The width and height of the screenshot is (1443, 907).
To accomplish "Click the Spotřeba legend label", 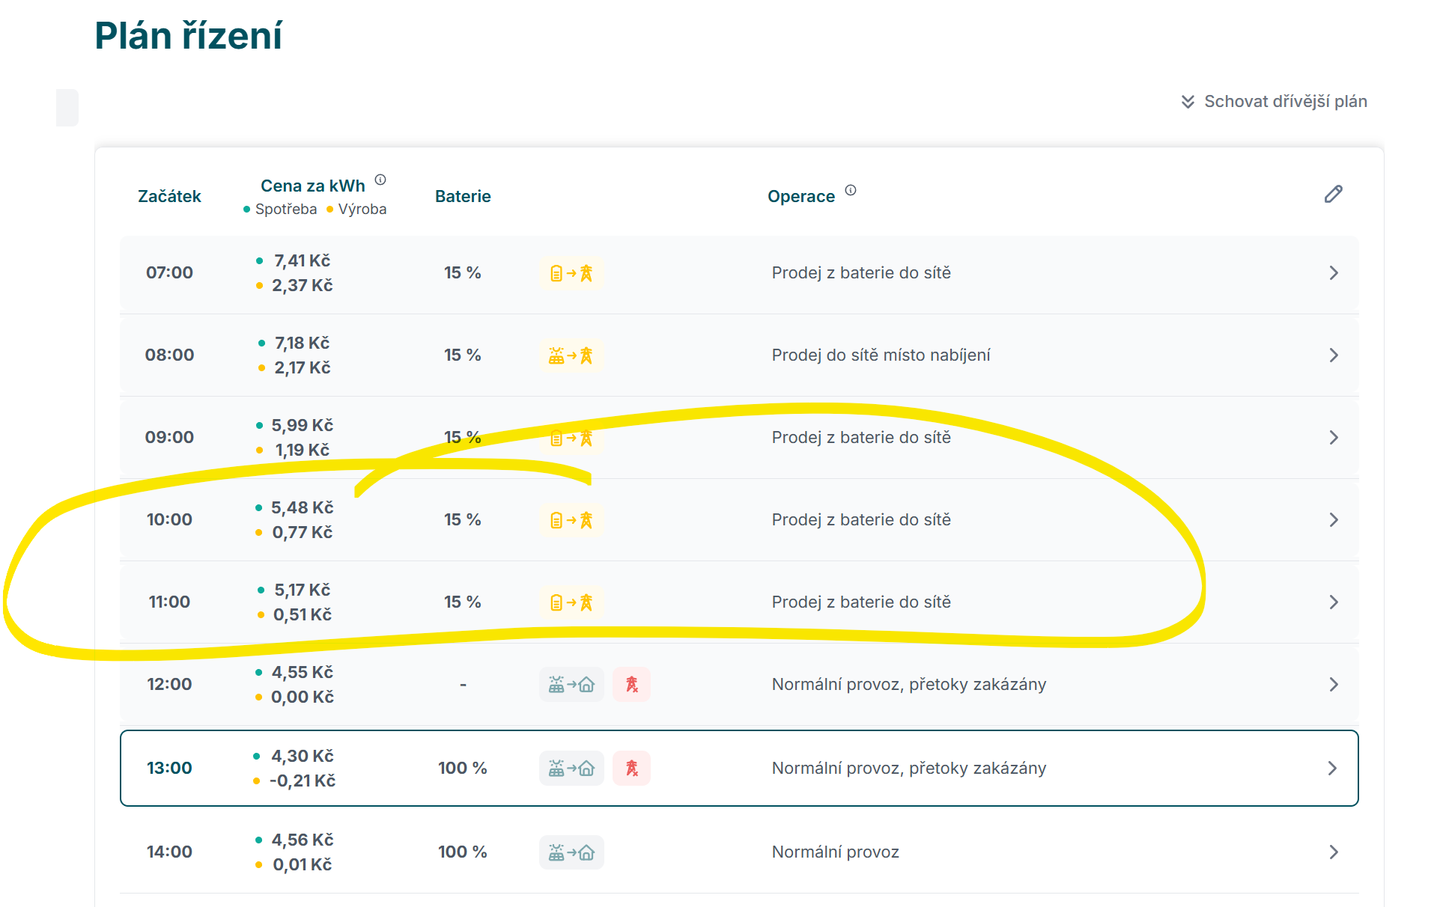I will tap(286, 210).
